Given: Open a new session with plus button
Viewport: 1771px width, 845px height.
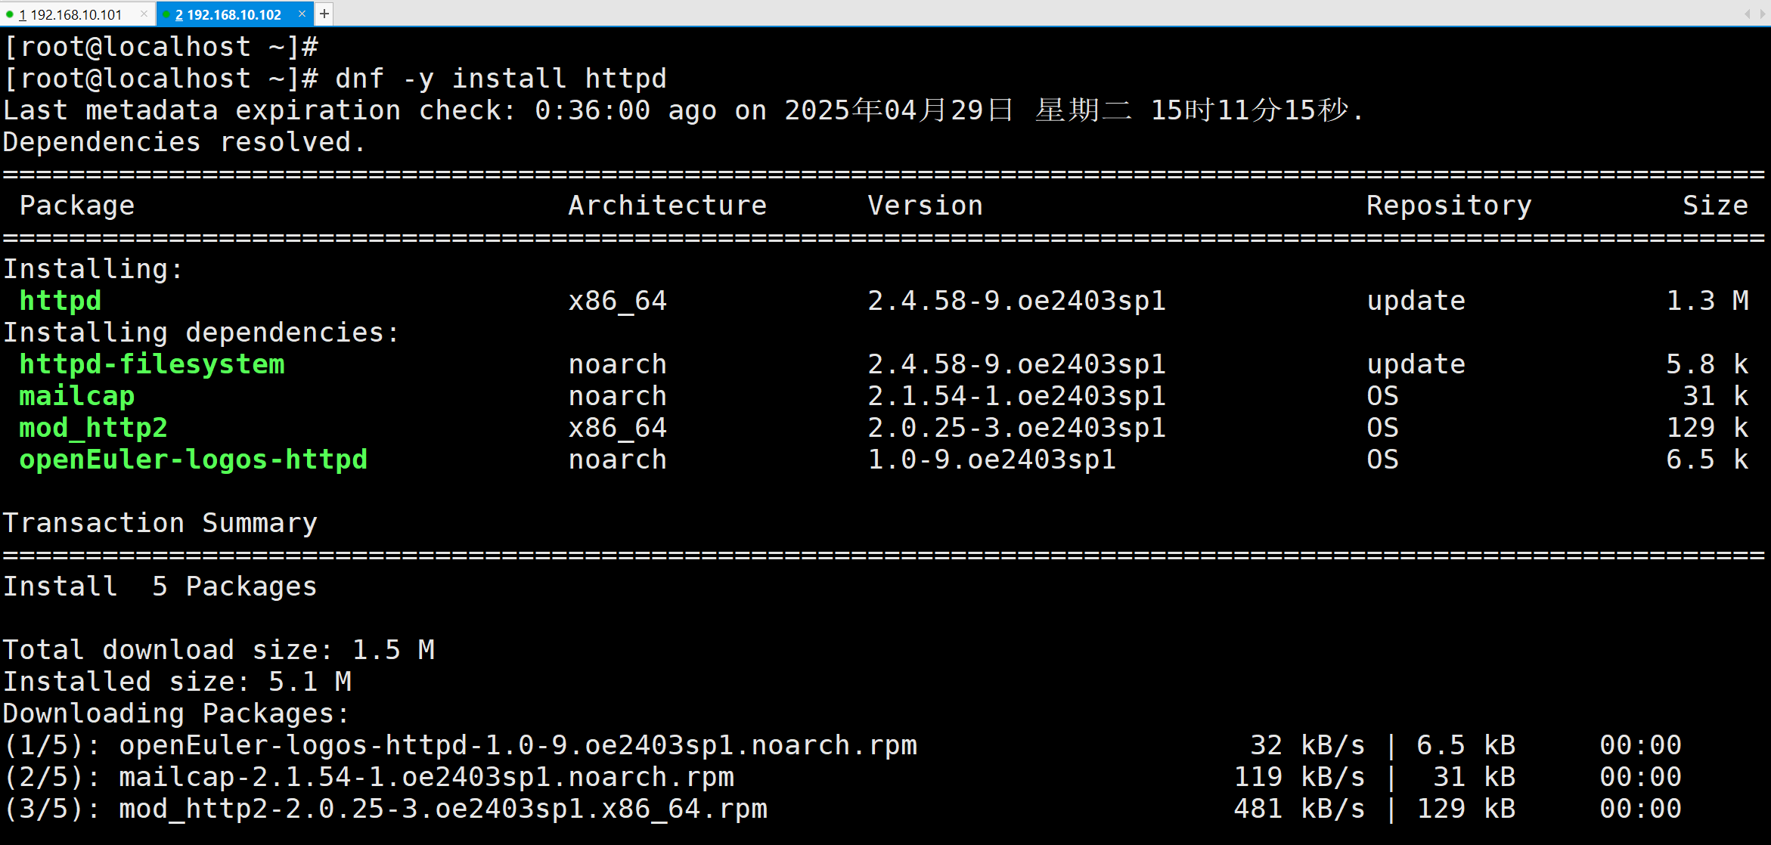Looking at the screenshot, I should tap(324, 14).
